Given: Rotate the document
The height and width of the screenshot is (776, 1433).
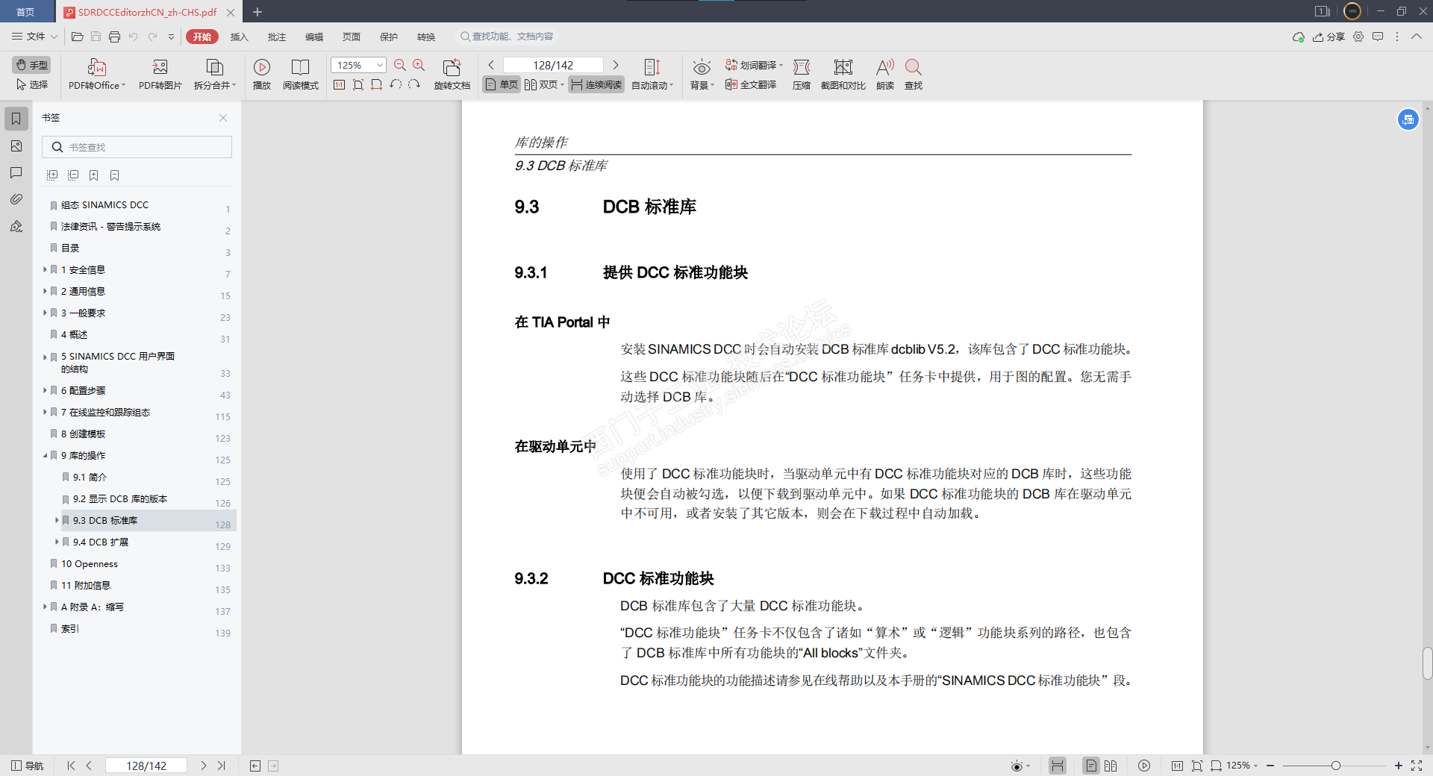Looking at the screenshot, I should 452,75.
